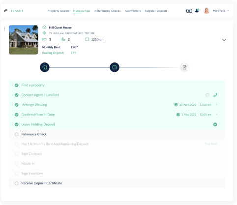The width and height of the screenshot is (237, 205).
Task: Click the Holding Deposit £99 value
Action: click(x=73, y=53)
